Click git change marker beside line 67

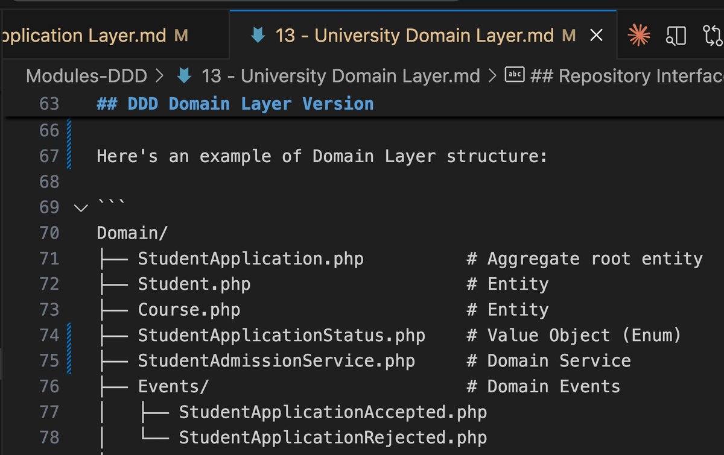69,157
